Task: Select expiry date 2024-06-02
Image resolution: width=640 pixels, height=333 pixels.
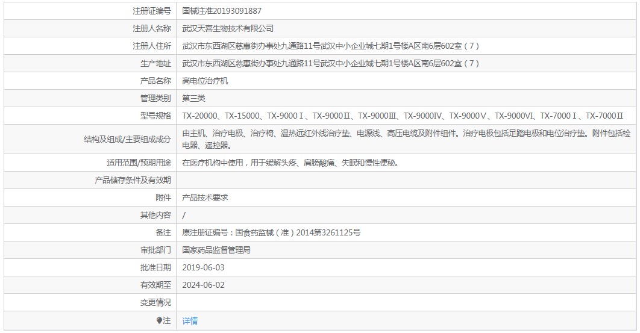Action: pyautogui.click(x=203, y=285)
